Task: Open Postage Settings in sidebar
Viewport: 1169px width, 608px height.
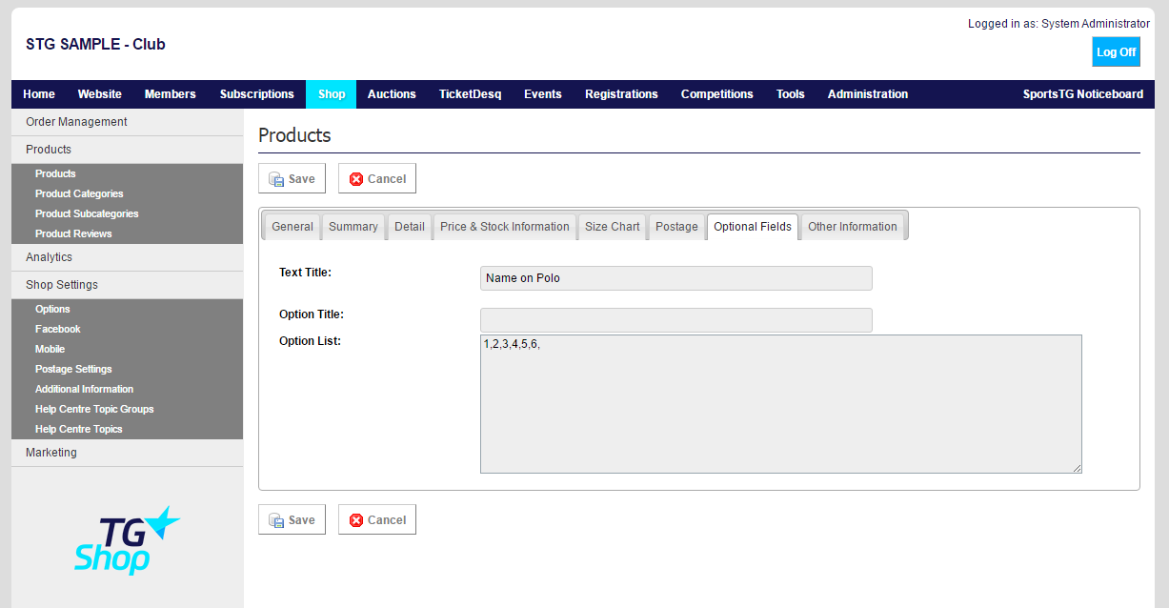Action: coord(73,369)
